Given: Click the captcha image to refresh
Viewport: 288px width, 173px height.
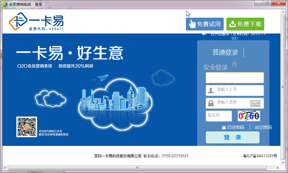Looking at the screenshot, I should click(249, 116).
